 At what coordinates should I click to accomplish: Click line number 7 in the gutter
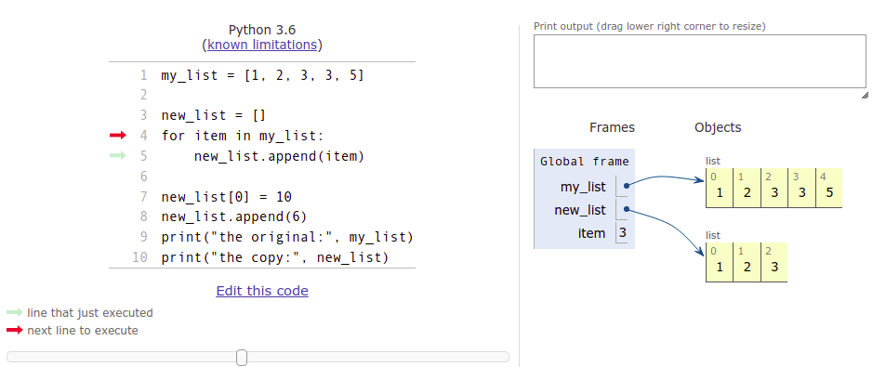coord(143,197)
